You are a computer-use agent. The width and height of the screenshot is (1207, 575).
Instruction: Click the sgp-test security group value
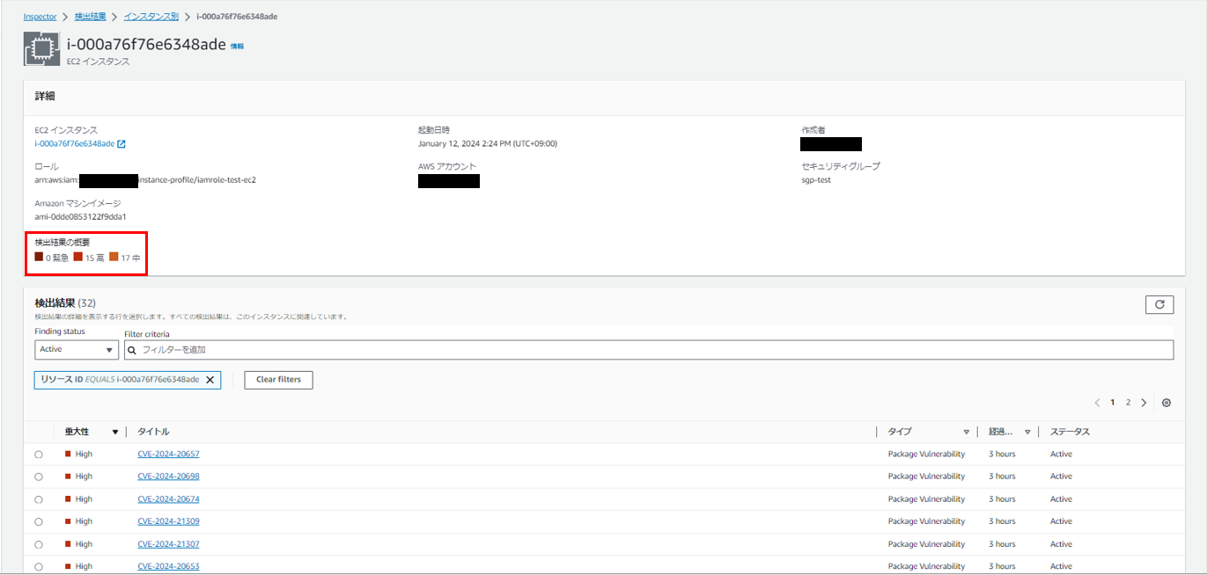pos(816,179)
